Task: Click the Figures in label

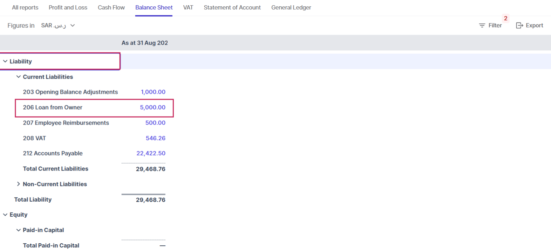Action: pos(21,26)
